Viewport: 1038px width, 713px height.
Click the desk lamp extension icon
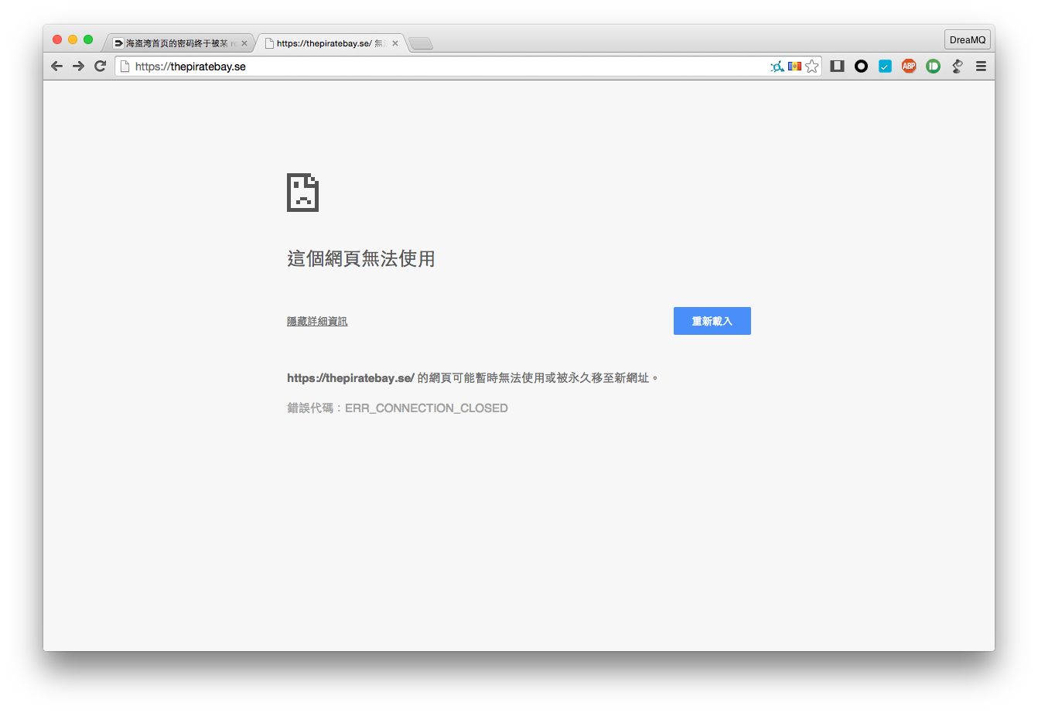pyautogui.click(x=957, y=67)
